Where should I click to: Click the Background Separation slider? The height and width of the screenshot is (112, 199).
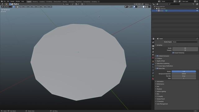184,74
